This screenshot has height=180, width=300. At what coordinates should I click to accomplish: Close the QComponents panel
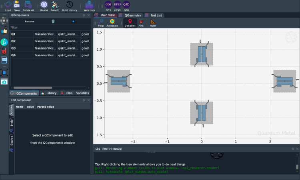coord(88,15)
